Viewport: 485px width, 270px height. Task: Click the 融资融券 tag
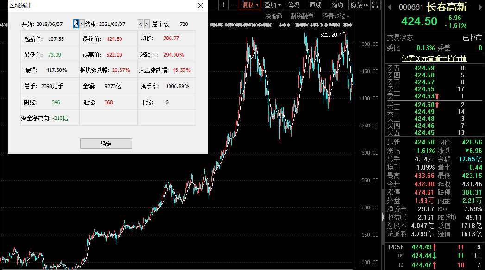click(x=302, y=16)
